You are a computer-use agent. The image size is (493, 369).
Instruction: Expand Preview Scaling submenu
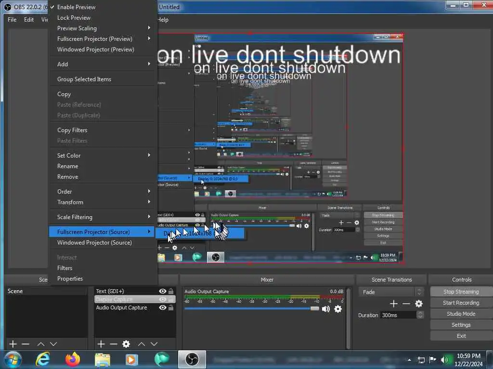(x=103, y=28)
